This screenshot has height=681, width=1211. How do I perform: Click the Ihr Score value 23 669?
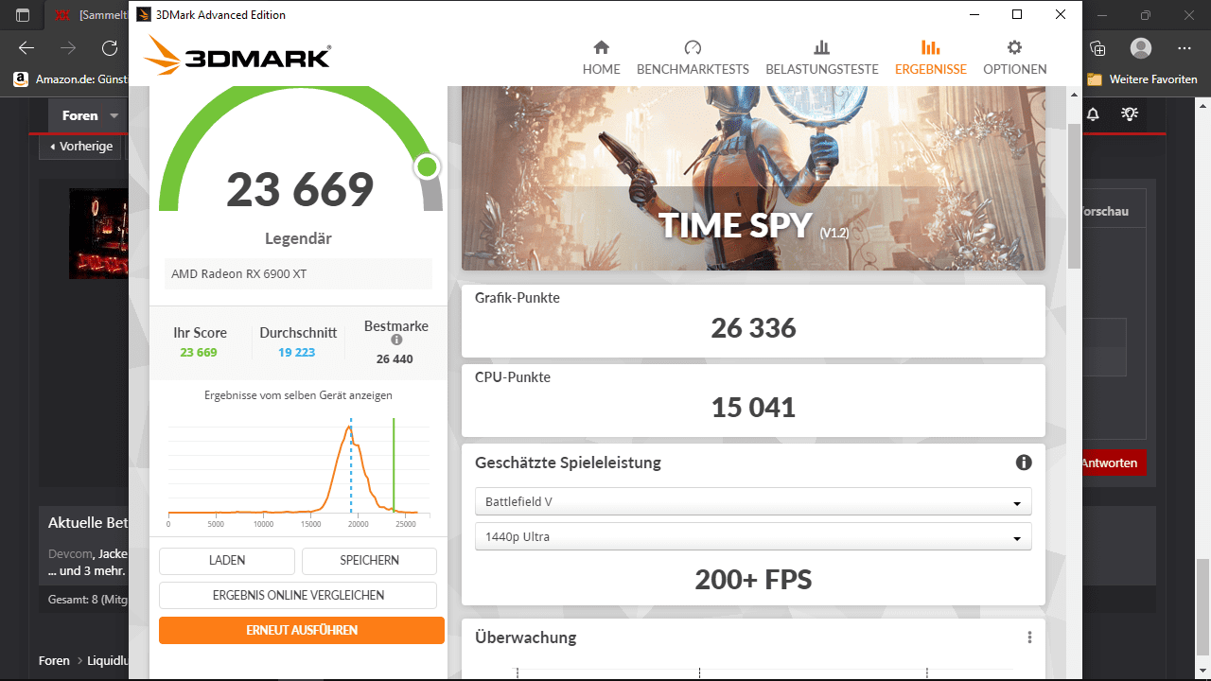point(199,353)
